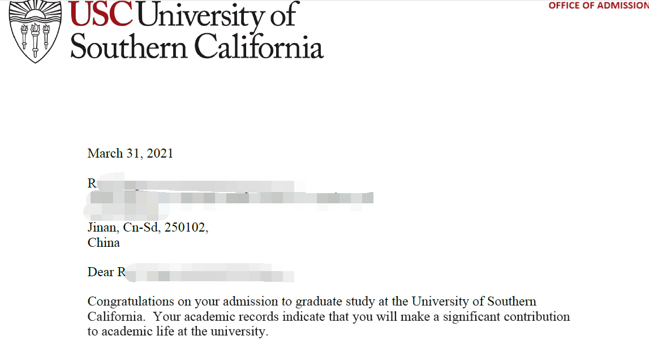The width and height of the screenshot is (649, 340).
Task: Click "to academic life at the university."
Action: [x=178, y=331]
